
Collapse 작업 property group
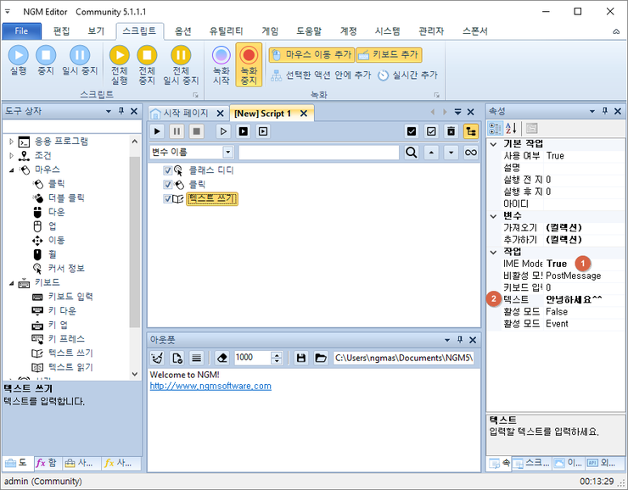click(x=493, y=252)
